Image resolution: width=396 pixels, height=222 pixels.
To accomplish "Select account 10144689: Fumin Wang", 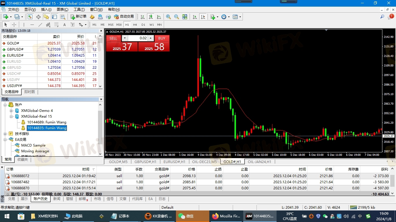I will pos(47,122).
